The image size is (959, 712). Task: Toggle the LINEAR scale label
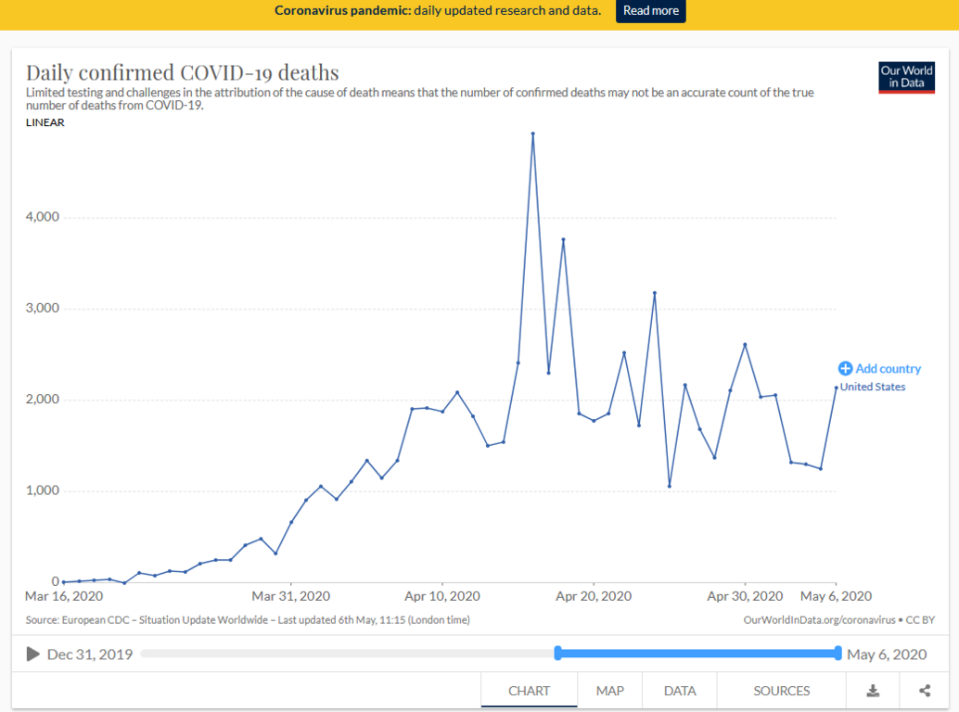click(x=45, y=122)
